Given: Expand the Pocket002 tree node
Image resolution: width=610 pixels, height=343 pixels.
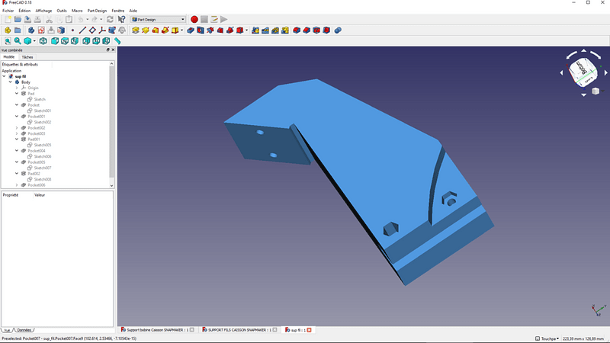Looking at the screenshot, I should tap(17, 128).
